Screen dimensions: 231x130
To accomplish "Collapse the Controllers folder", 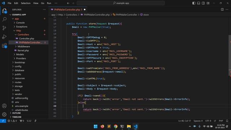I will [x=23, y=35].
